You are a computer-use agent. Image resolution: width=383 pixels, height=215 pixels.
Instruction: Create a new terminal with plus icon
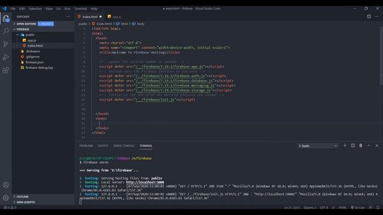tap(345, 146)
